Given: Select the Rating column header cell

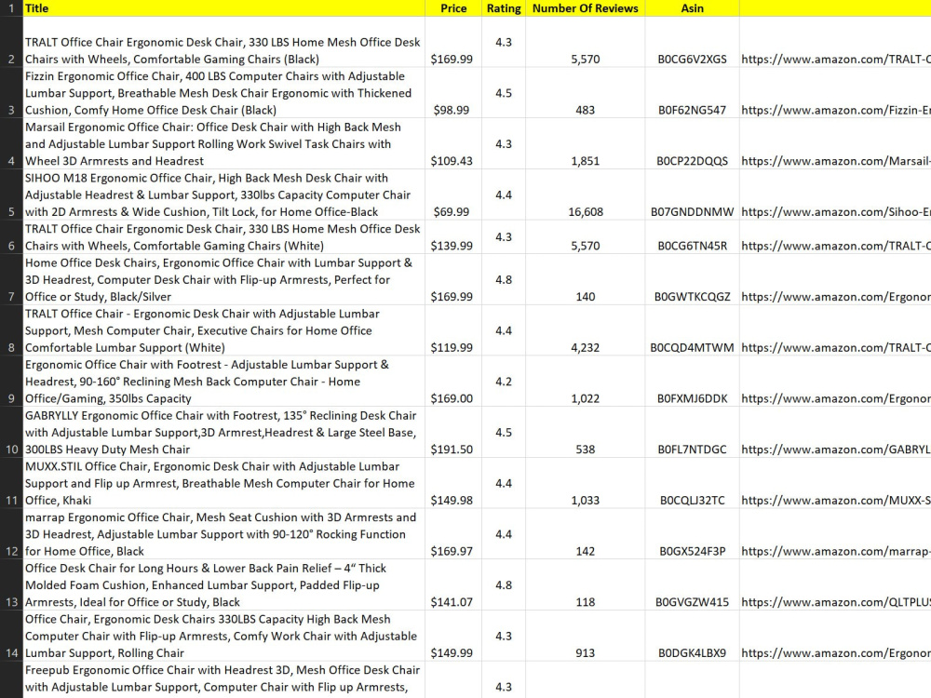Looking at the screenshot, I should click(504, 8).
